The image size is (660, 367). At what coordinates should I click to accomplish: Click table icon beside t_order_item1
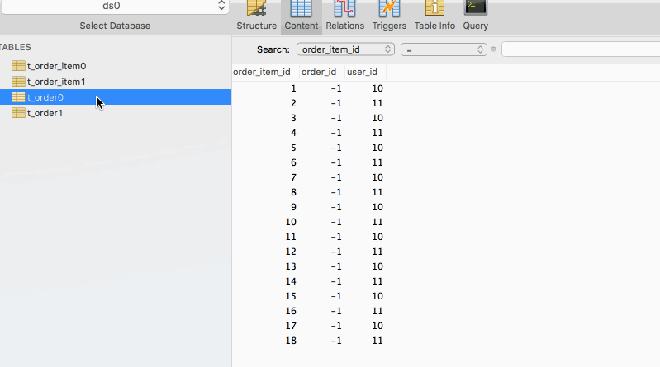(x=18, y=81)
